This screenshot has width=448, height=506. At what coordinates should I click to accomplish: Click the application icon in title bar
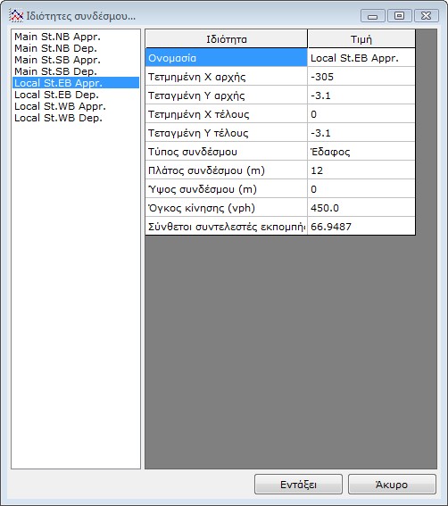pos(16,15)
